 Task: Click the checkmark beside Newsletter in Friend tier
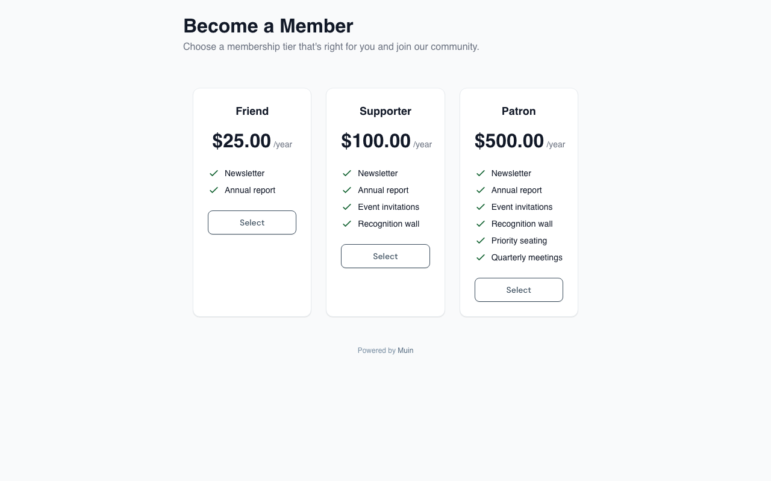click(214, 173)
